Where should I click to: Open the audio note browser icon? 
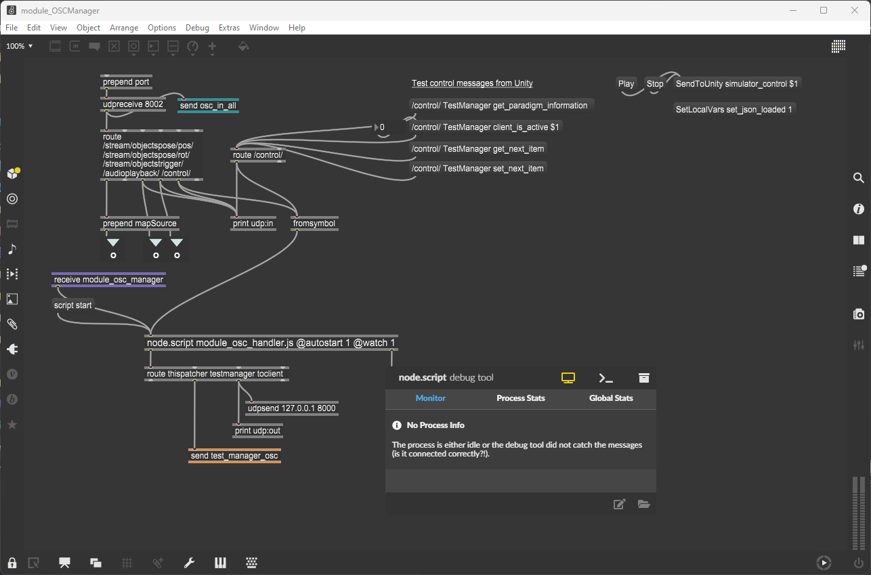[x=12, y=249]
